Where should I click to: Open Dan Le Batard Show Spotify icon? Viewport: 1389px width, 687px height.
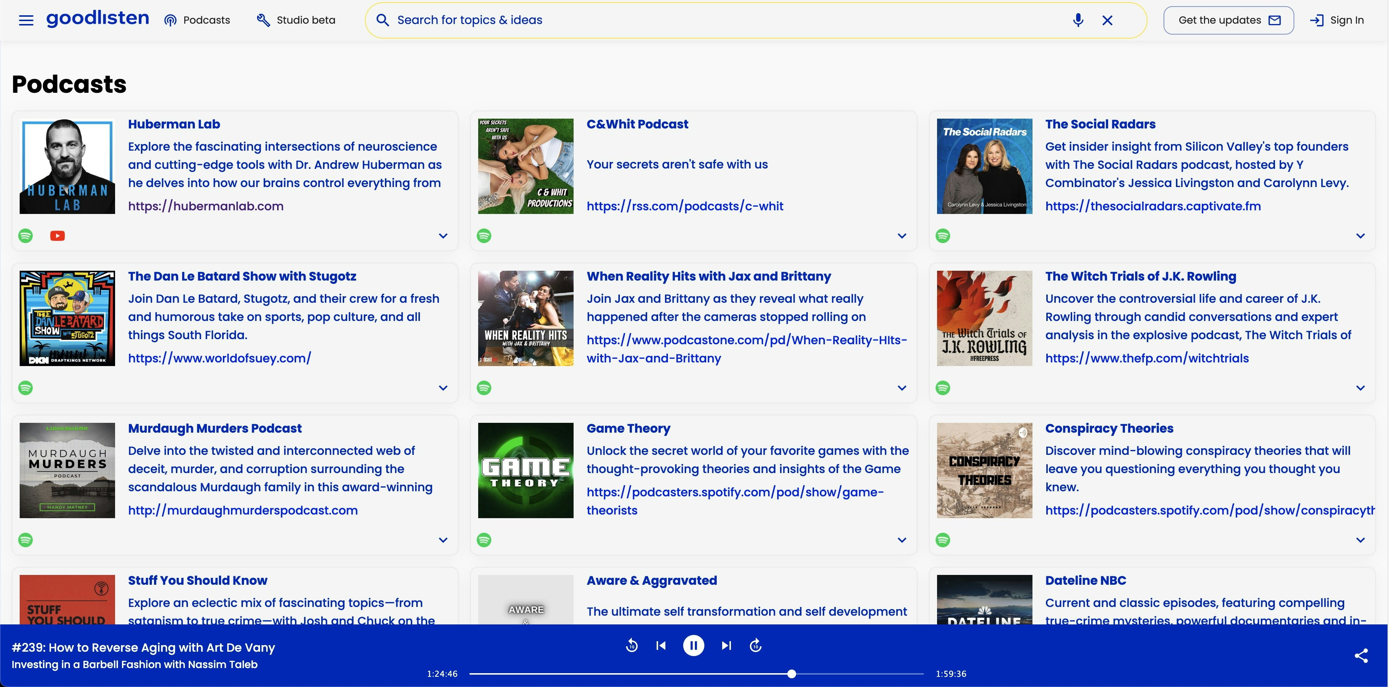point(25,388)
